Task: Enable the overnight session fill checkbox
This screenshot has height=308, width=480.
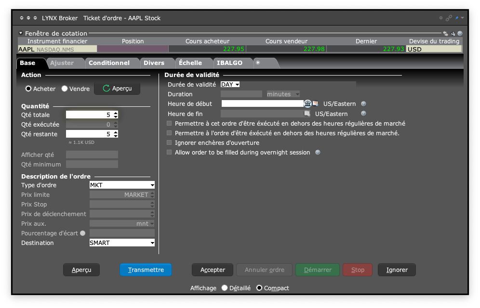Action: click(169, 152)
